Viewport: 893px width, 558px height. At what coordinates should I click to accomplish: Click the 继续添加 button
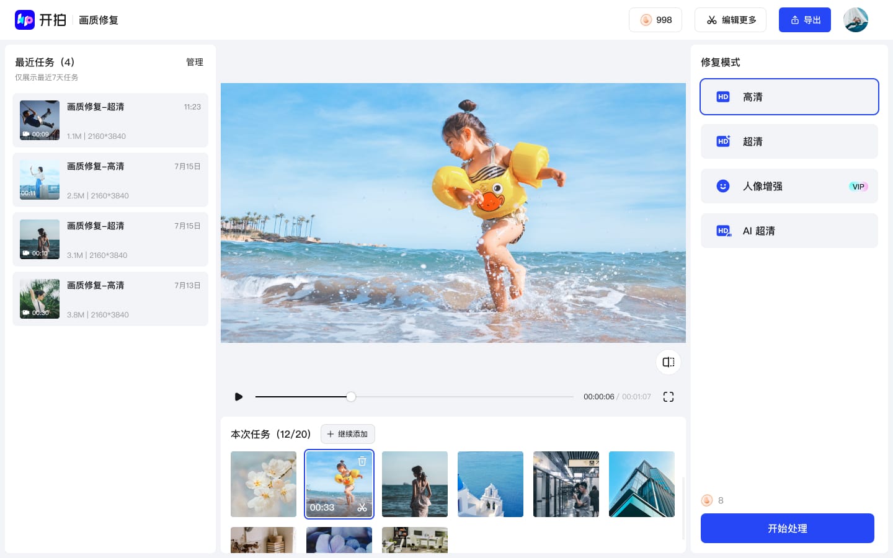point(348,434)
